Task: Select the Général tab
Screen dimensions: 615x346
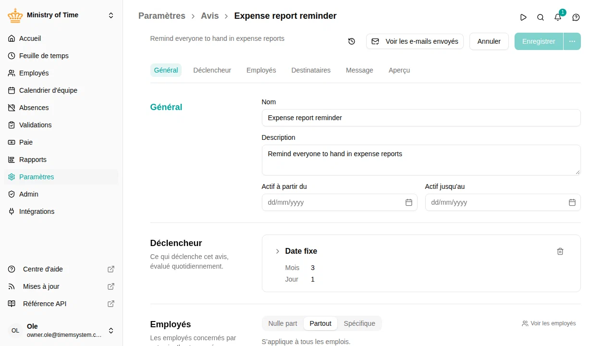Action: (x=166, y=70)
